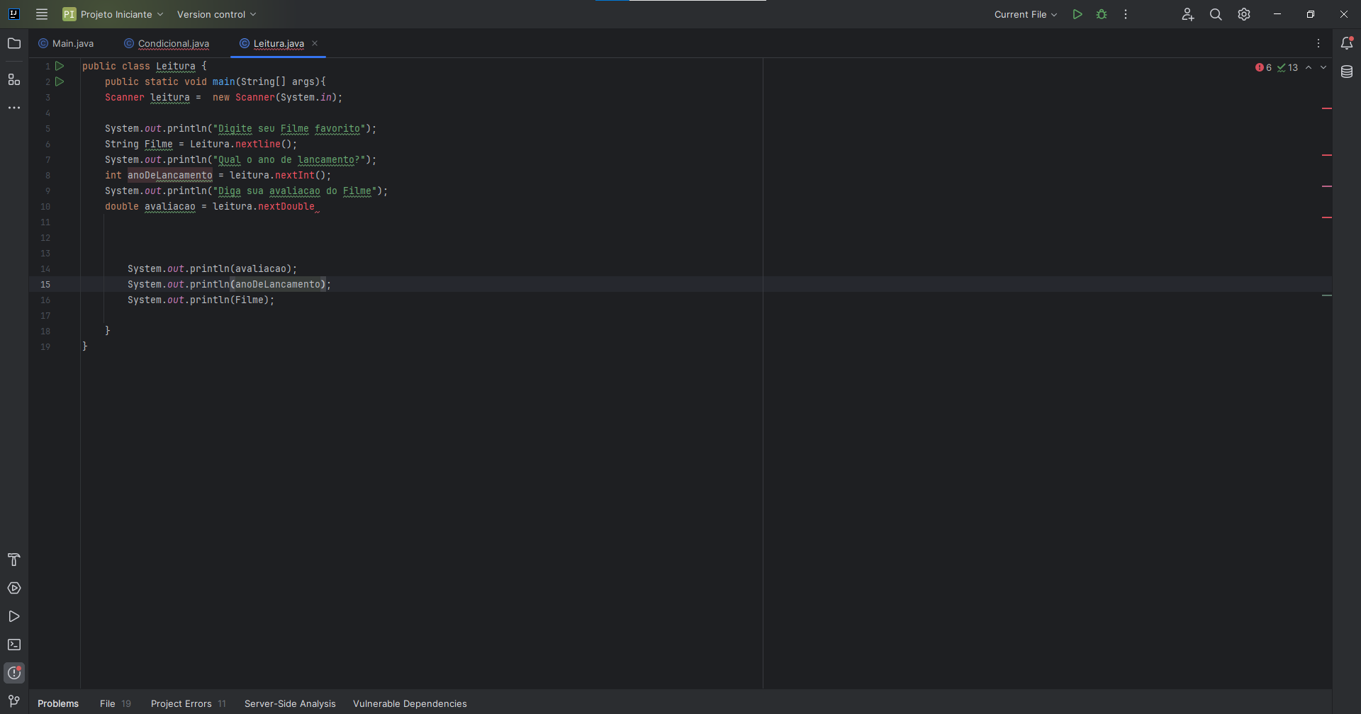The height and width of the screenshot is (714, 1361).
Task: Open editor tabs options menu
Action: pos(1318,43)
